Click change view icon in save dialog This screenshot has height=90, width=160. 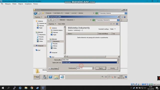coord(111,24)
